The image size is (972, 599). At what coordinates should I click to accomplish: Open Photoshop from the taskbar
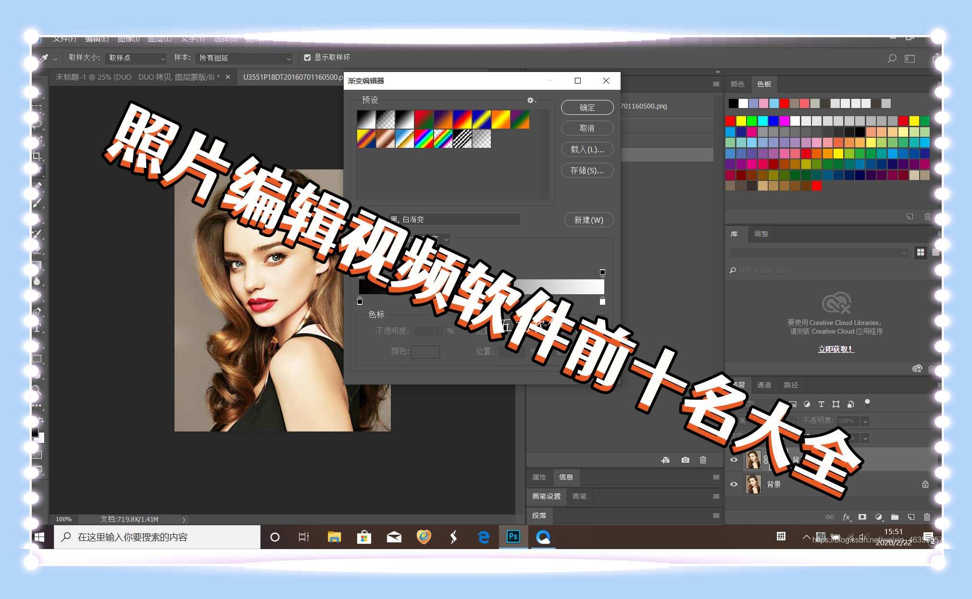(513, 537)
